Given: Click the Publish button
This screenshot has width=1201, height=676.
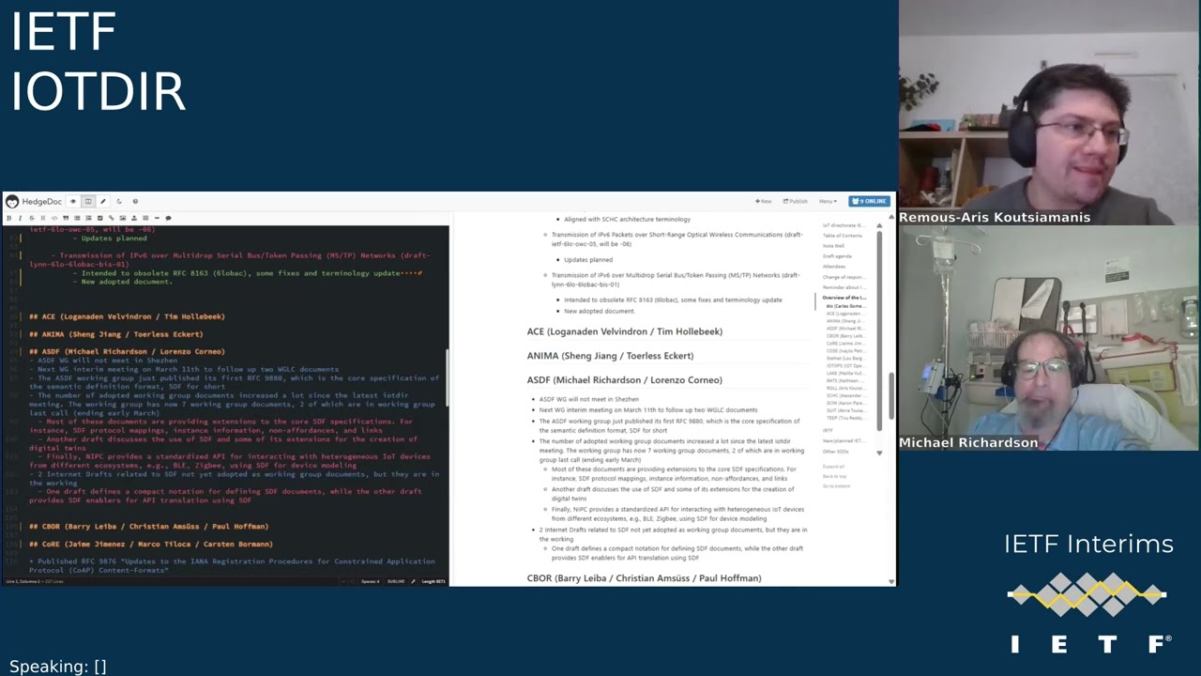Looking at the screenshot, I should [796, 201].
